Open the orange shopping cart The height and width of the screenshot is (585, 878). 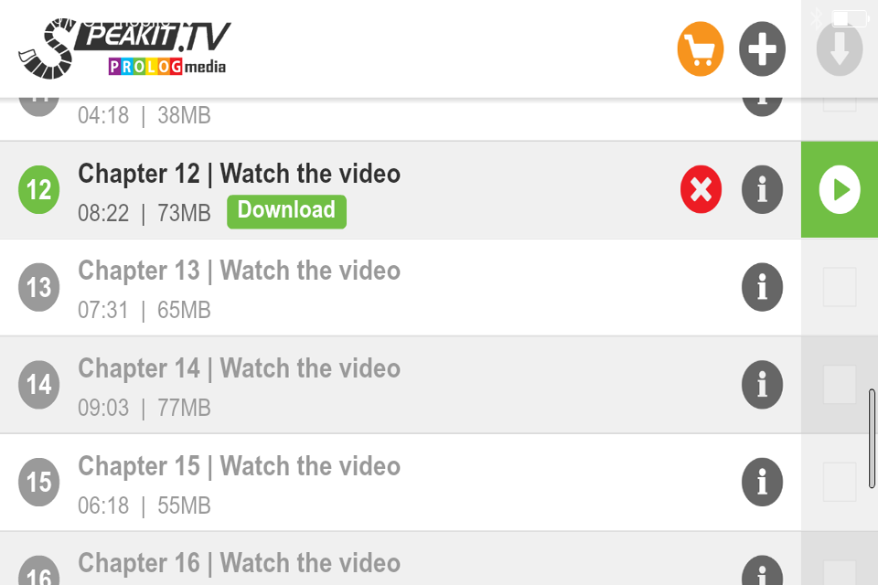click(x=700, y=48)
